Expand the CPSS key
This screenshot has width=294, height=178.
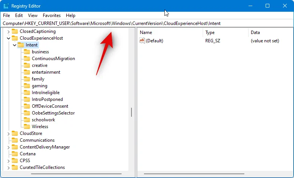[8, 161]
